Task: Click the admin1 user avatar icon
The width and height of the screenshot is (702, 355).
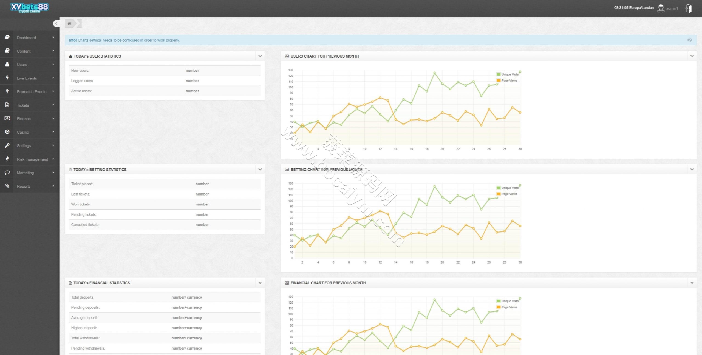Action: click(661, 8)
